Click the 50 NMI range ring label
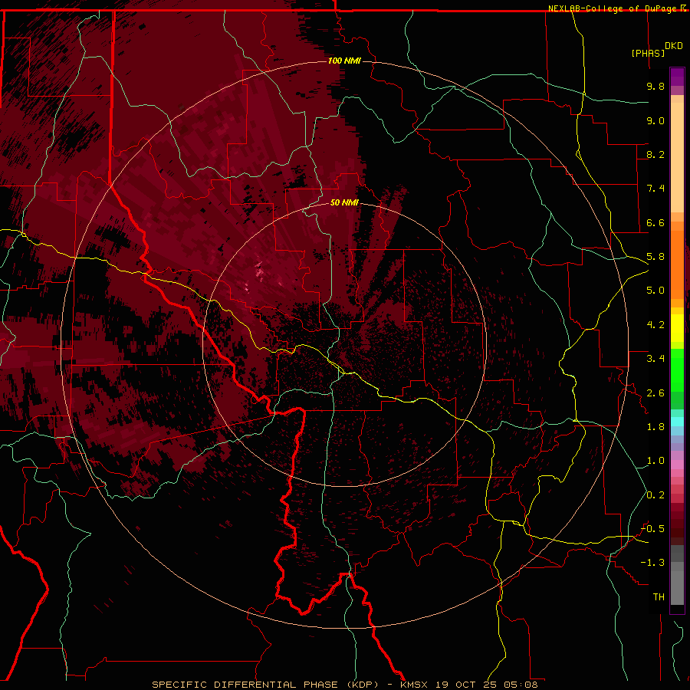Screen dimensions: 690x690 [344, 202]
